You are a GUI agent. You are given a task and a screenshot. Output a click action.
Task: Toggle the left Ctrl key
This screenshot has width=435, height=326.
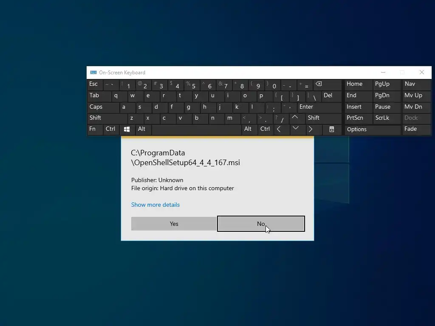coord(111,129)
